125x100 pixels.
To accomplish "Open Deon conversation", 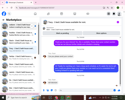I will [x=19, y=65].
